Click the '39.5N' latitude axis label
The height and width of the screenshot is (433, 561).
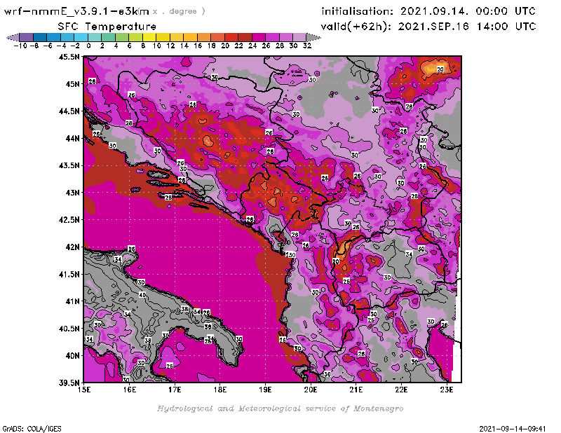coord(69,383)
